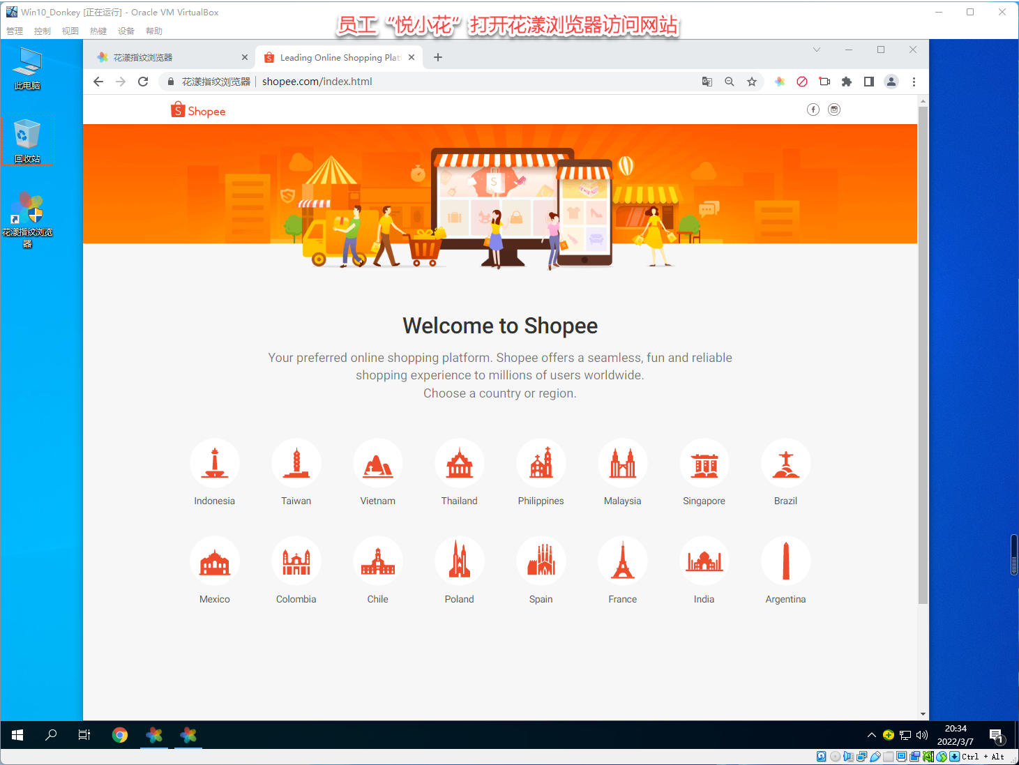Screen dimensions: 1019x765
Task: Select the 花漾指纹浏览器 desktop shortcut
Action: coord(27,219)
